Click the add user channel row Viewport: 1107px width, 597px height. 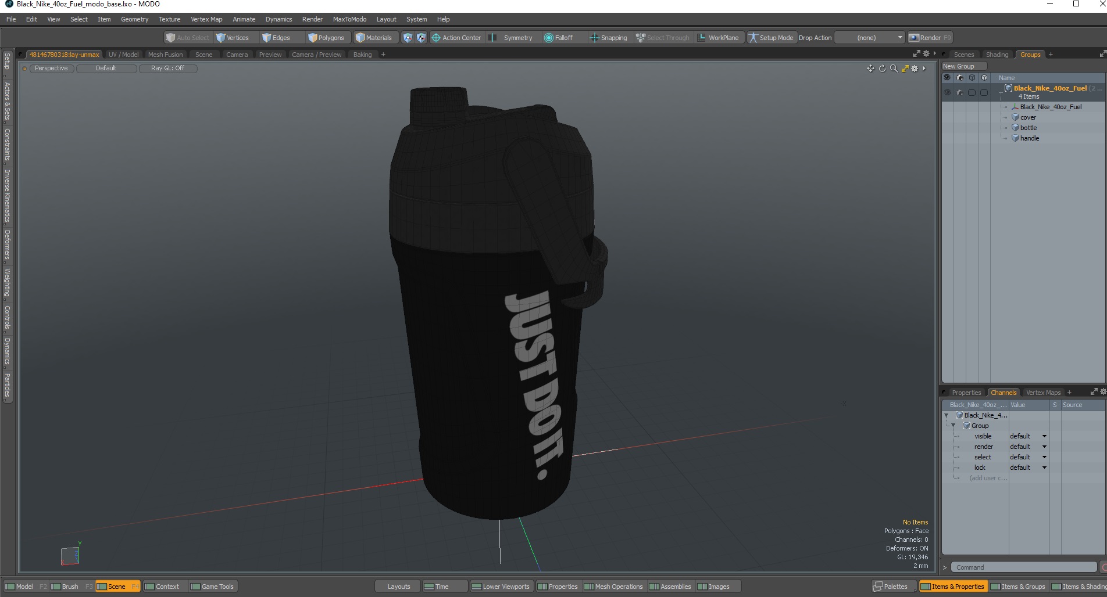click(x=988, y=478)
